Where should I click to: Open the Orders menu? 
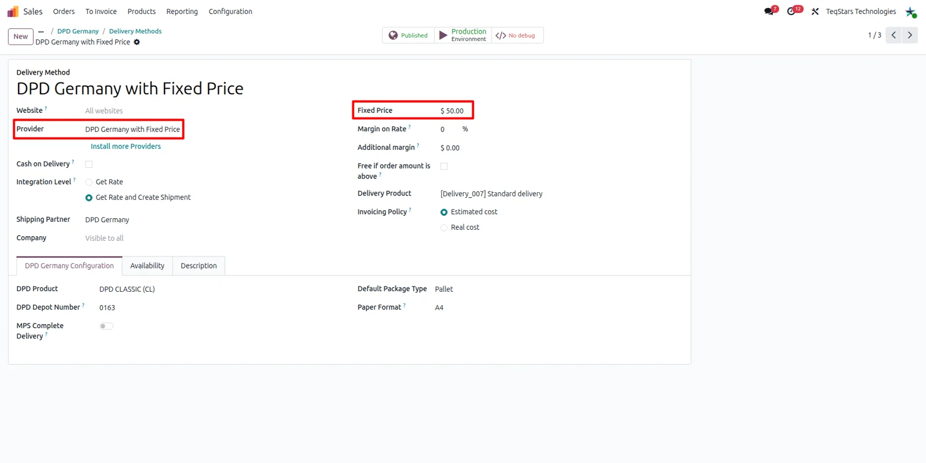pos(64,12)
